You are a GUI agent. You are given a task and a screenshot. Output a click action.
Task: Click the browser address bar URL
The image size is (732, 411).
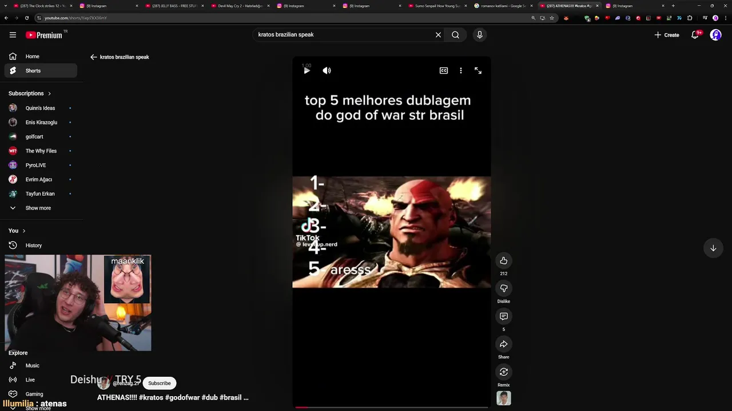(x=75, y=18)
